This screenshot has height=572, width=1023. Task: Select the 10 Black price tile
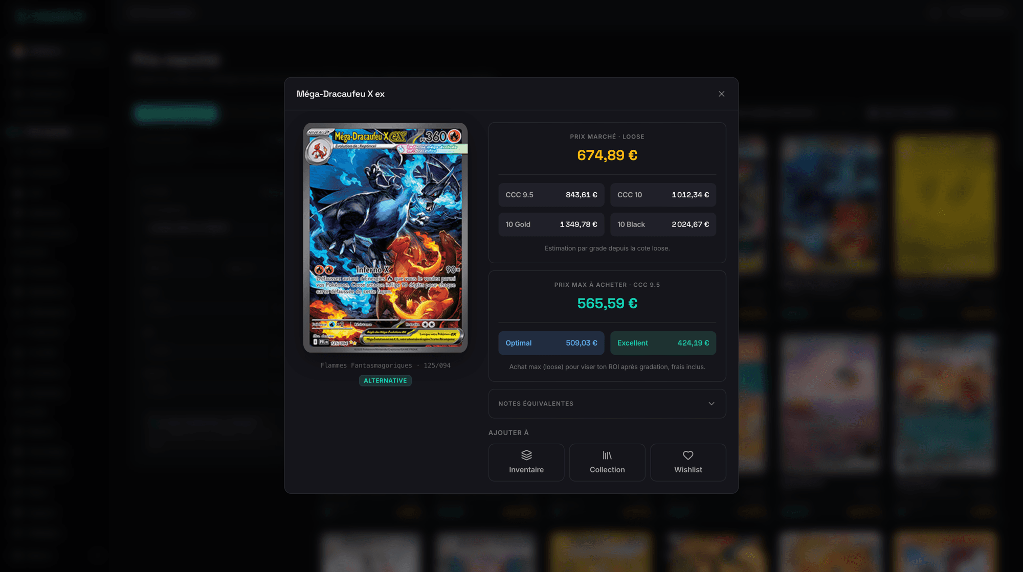pos(663,224)
